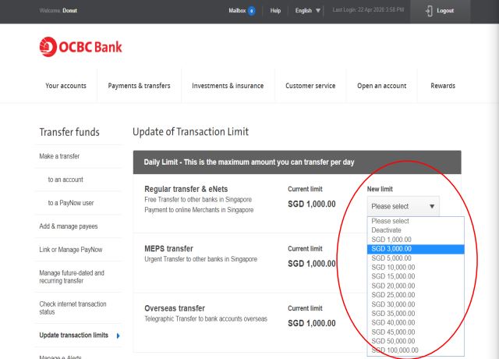Click the Logout door icon
Viewport: 499px width, 359px height.
click(430, 11)
